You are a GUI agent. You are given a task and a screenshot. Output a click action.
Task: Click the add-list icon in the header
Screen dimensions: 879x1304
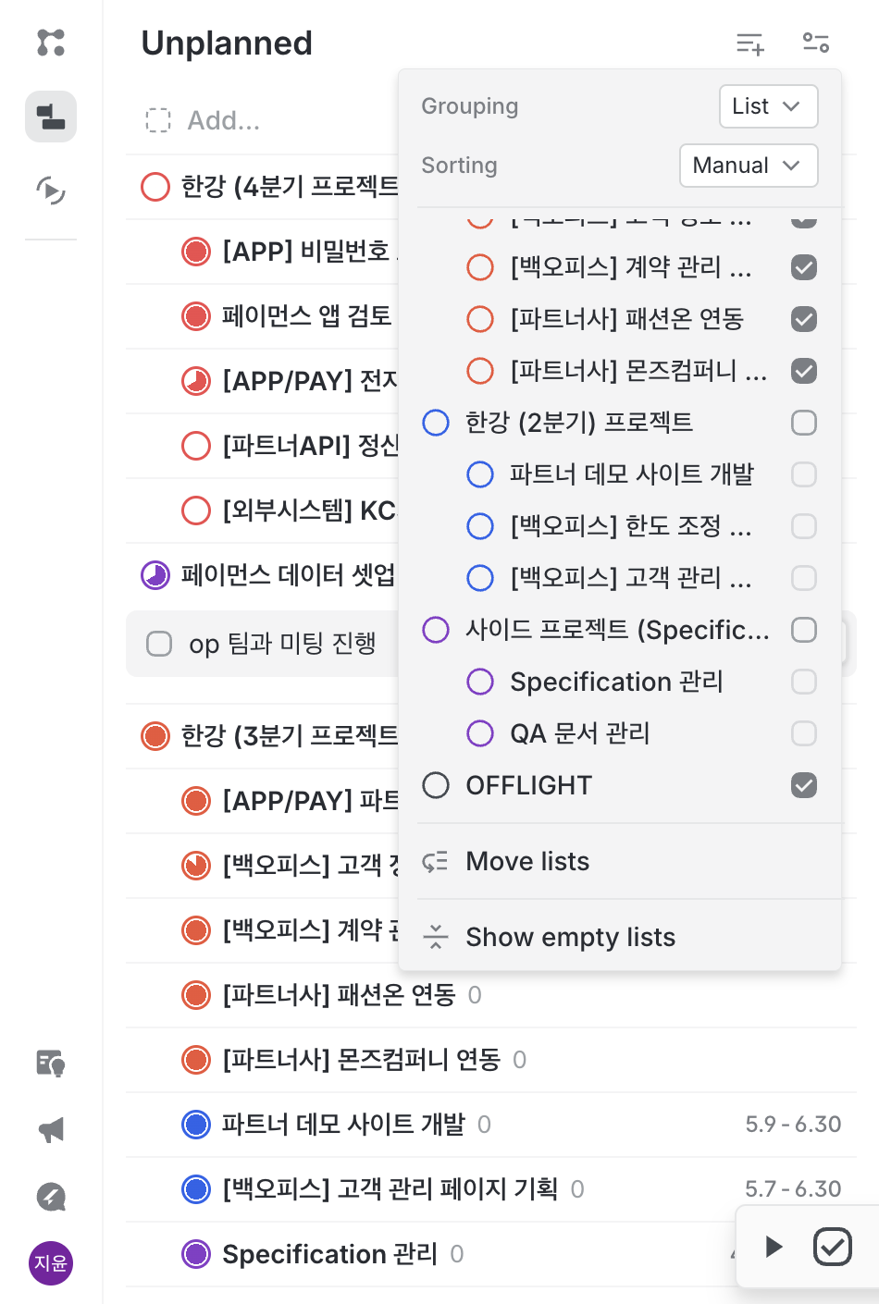749,43
